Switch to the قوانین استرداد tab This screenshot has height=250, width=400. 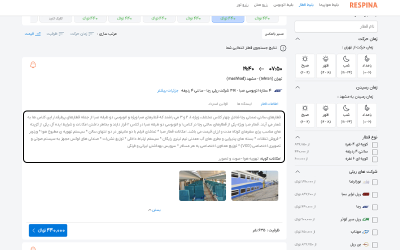click(218, 104)
